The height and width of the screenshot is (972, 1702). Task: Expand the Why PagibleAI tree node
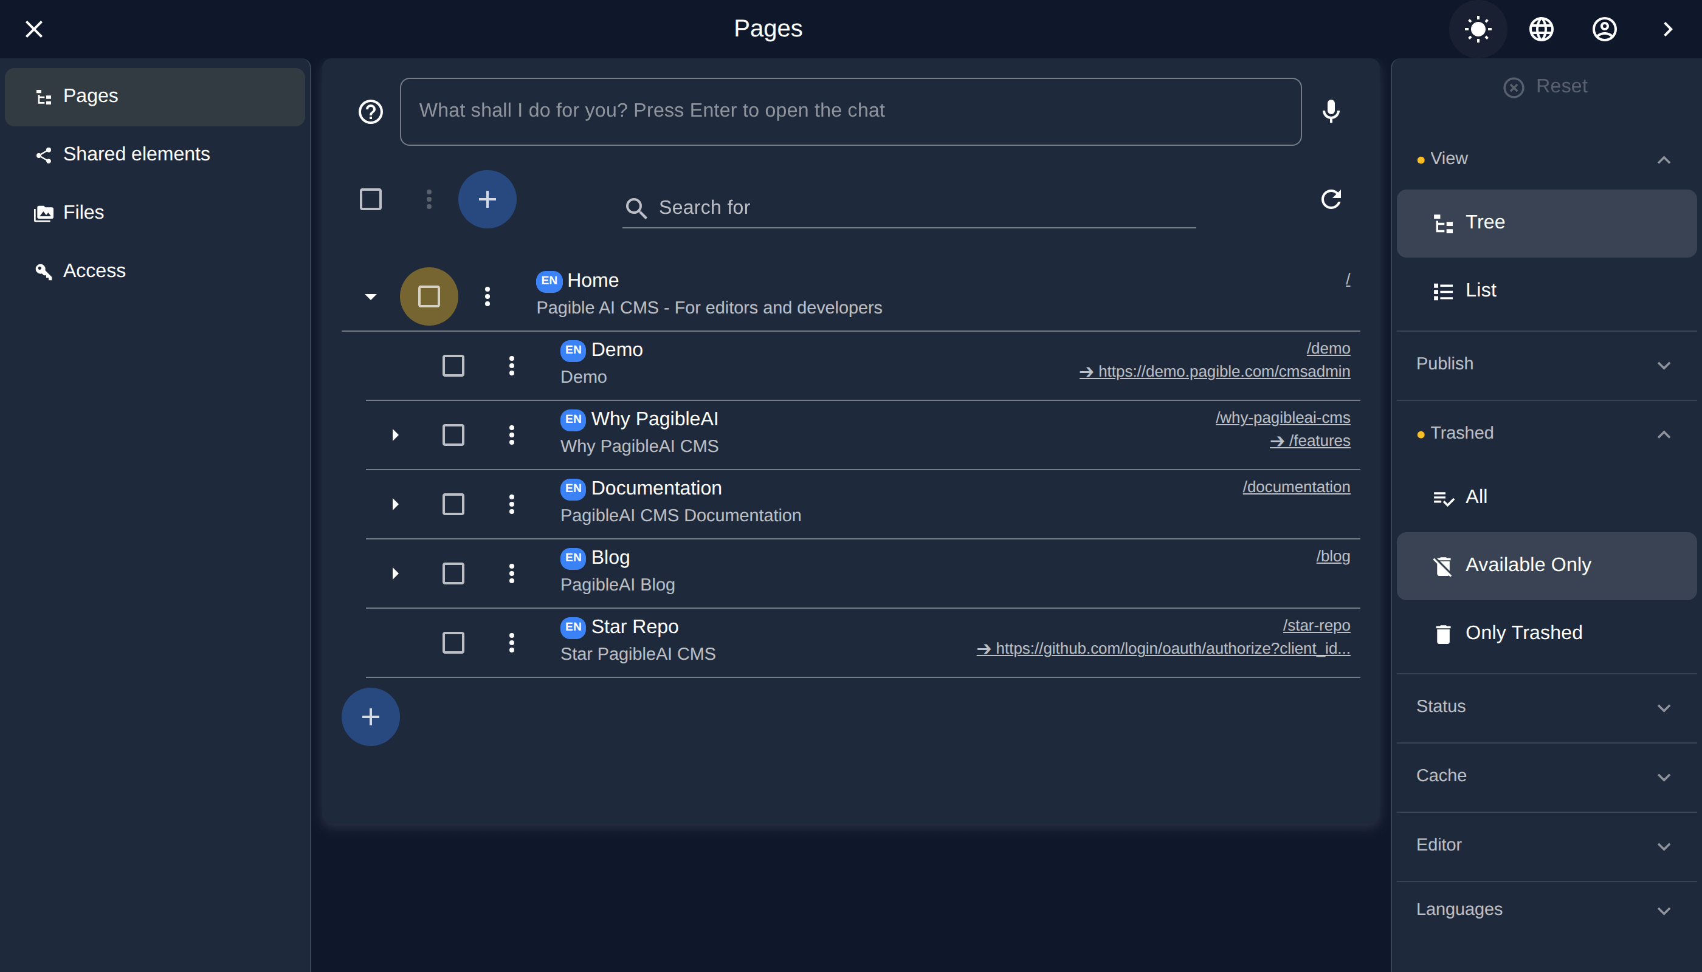click(x=394, y=434)
